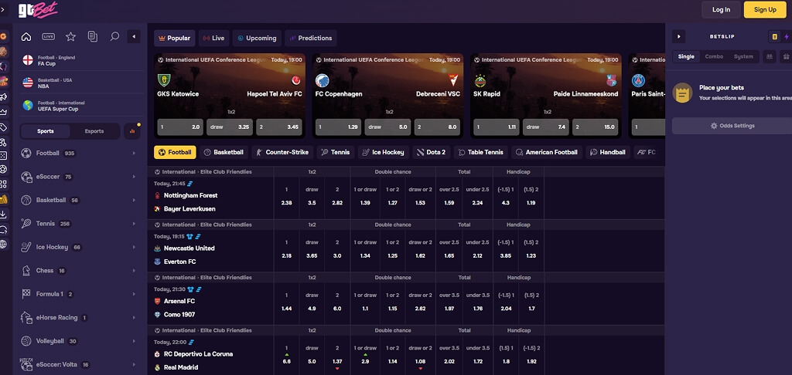Switch to Esports toggle
The height and width of the screenshot is (375, 792).
point(94,131)
